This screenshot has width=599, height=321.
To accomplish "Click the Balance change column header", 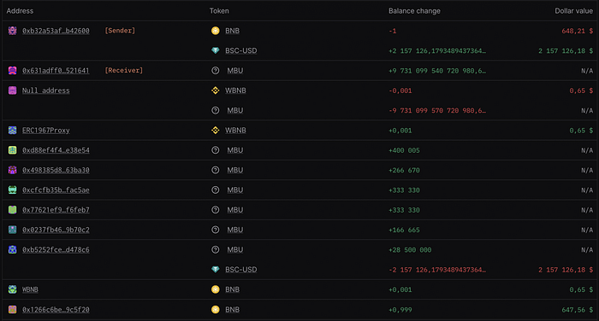I will pyautogui.click(x=414, y=11).
